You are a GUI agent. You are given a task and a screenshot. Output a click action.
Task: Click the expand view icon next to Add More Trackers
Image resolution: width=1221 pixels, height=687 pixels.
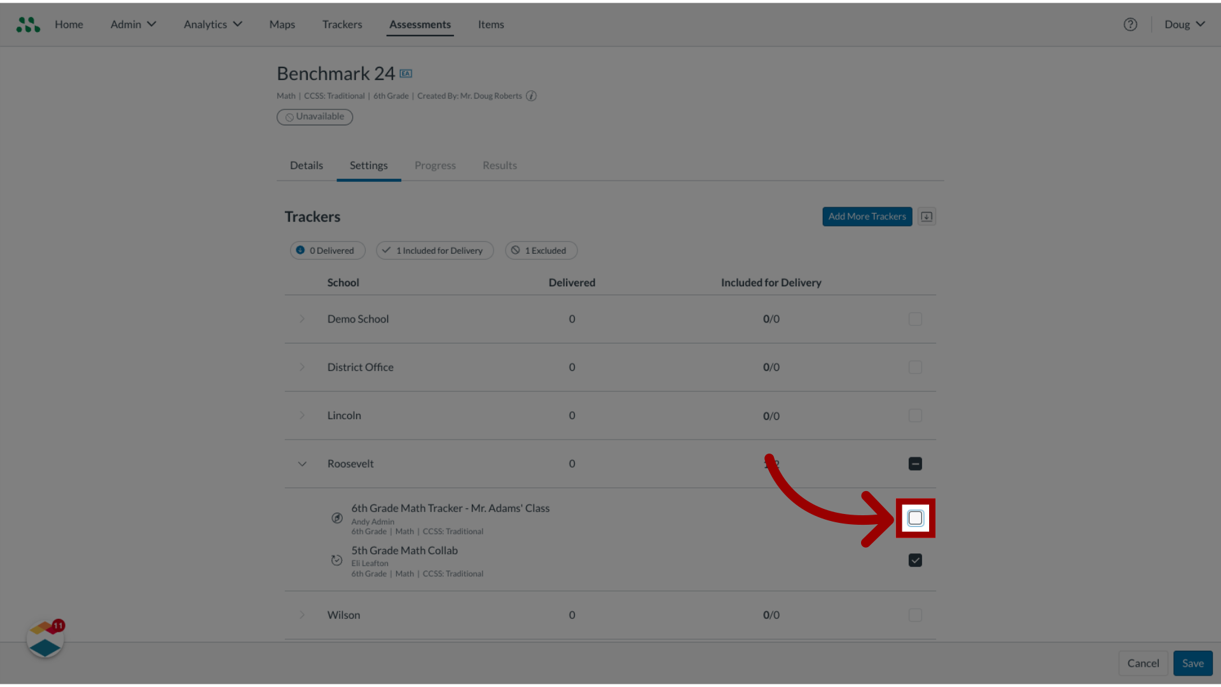click(x=927, y=216)
